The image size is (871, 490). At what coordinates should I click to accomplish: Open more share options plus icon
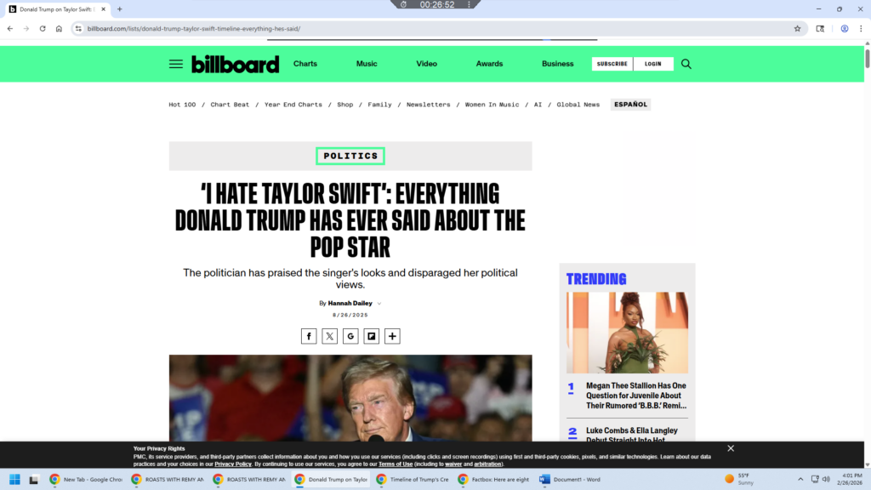392,336
